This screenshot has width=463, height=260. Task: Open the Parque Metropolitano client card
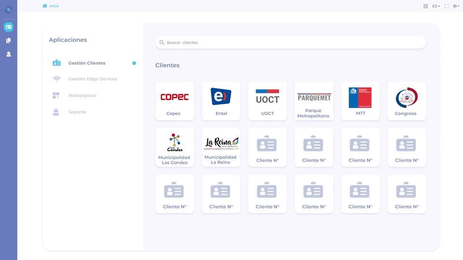click(x=314, y=101)
